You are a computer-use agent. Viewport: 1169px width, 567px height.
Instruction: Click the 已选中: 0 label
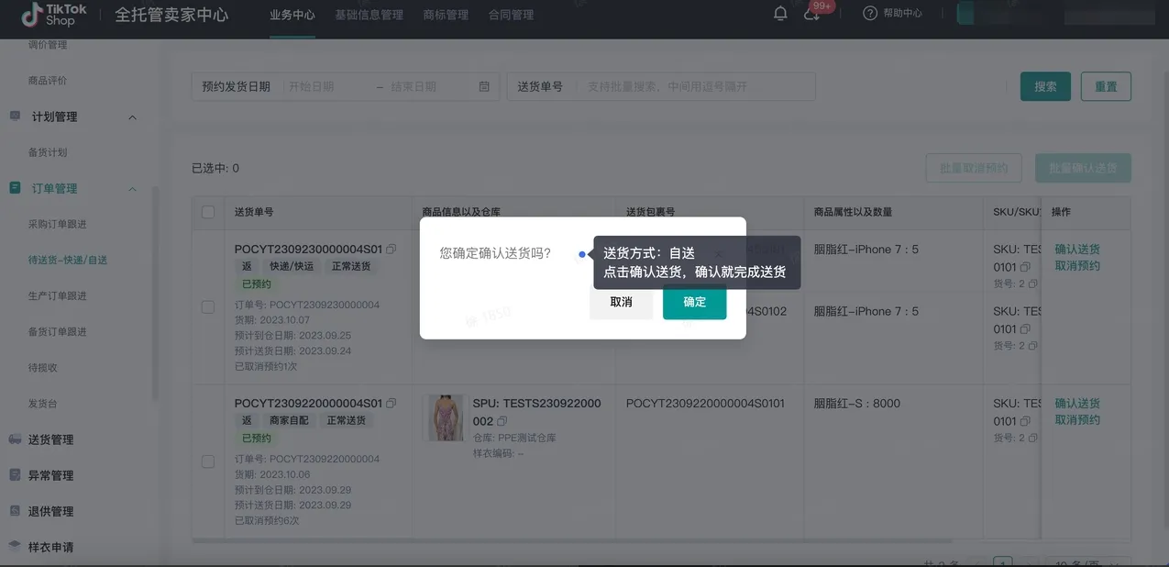click(x=215, y=168)
